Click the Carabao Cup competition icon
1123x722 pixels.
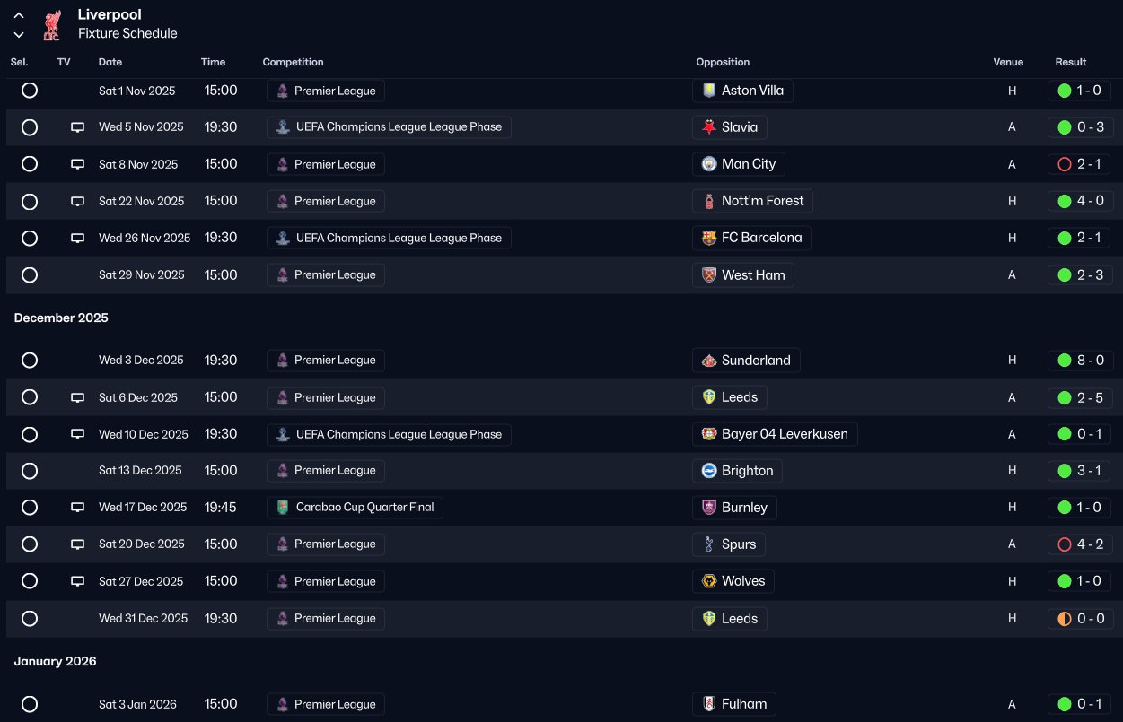coord(283,508)
